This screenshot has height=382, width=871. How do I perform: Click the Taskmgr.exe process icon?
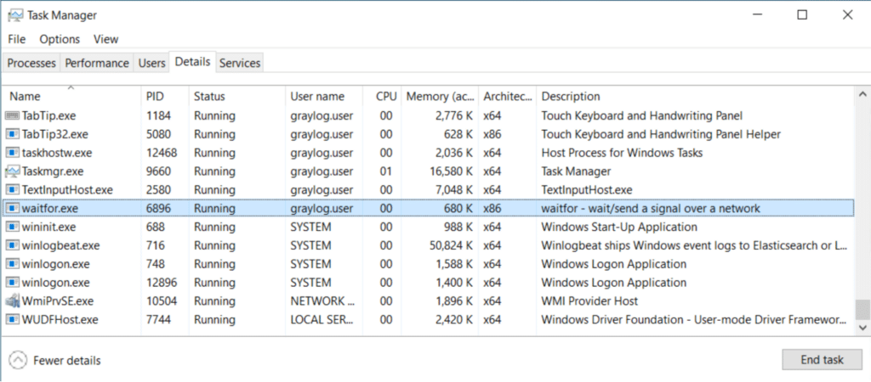(12, 171)
